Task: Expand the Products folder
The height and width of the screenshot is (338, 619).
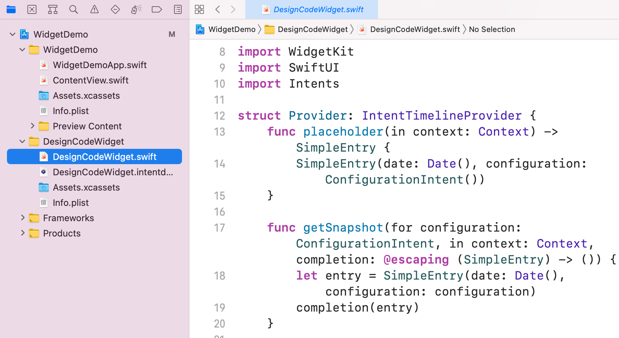Action: [x=23, y=233]
